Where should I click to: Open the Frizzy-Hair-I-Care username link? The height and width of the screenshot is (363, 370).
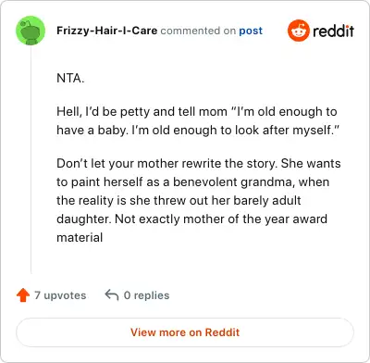107,31
